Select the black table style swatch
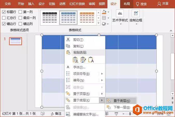Image resolution: width=175 pixels, height=117 pixels. point(50,18)
